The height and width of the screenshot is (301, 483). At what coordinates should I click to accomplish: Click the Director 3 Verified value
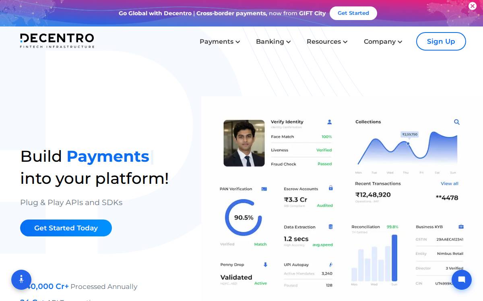(454, 268)
